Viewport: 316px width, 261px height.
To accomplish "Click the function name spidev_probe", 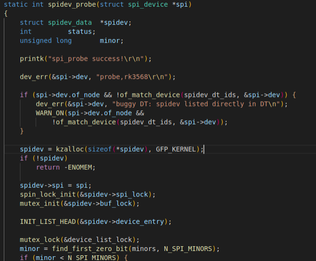I will coord(72,4).
